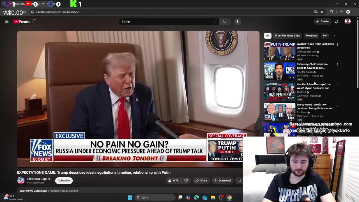Click the main video player
The width and height of the screenshot is (359, 202).
point(138,99)
